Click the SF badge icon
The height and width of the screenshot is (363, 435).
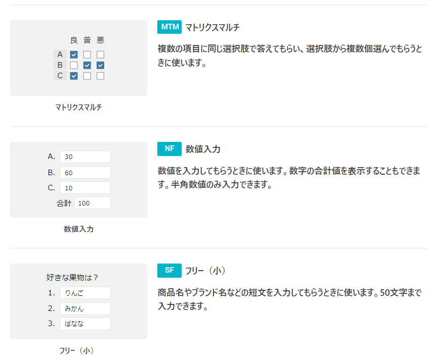click(x=169, y=270)
